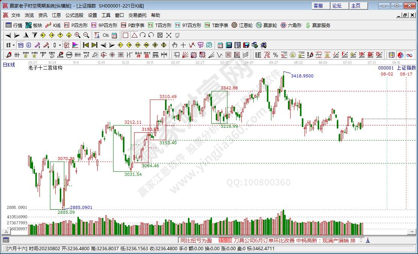418x254 pixels.
Task: Open the calculator icon in toolbar
Action: pyautogui.click(x=229, y=45)
